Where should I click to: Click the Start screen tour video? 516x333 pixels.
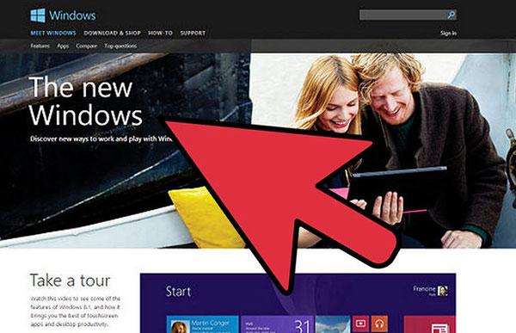click(x=298, y=303)
